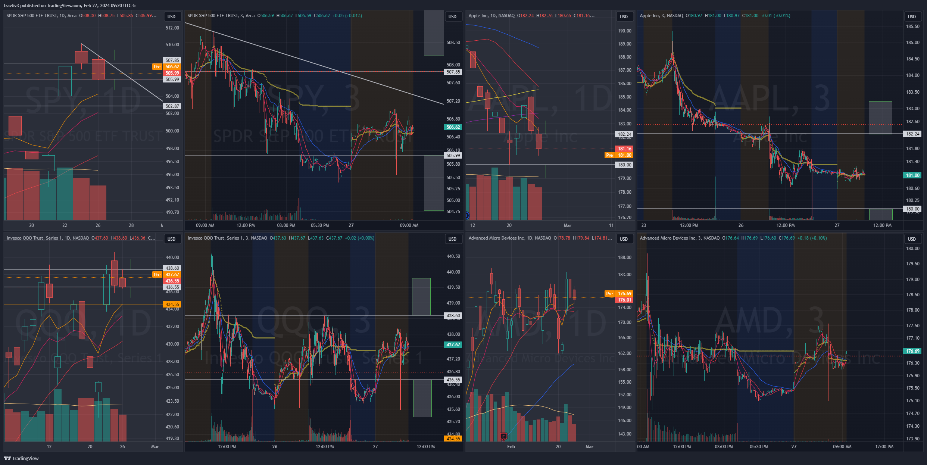927x465 pixels.
Task: Open USD currency selector on SPY daily chart
Action: [172, 16]
